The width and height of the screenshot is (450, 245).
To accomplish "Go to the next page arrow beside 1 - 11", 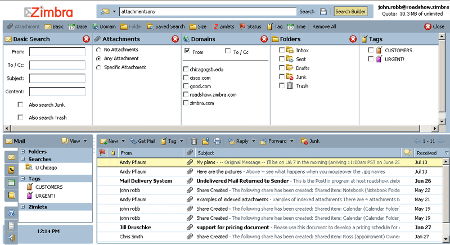I will pyautogui.click(x=441, y=141).
